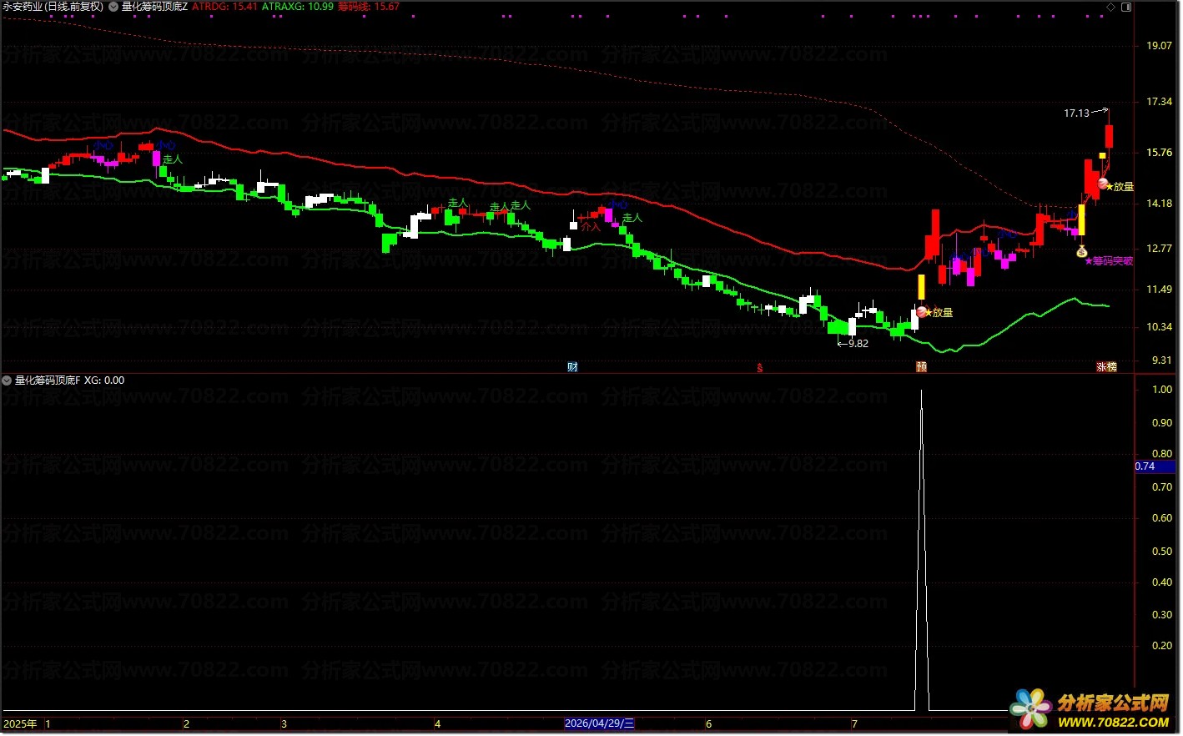Viewport: 1183px width, 736px height.
Task: Click month 3 on the time axis
Action: [x=284, y=723]
